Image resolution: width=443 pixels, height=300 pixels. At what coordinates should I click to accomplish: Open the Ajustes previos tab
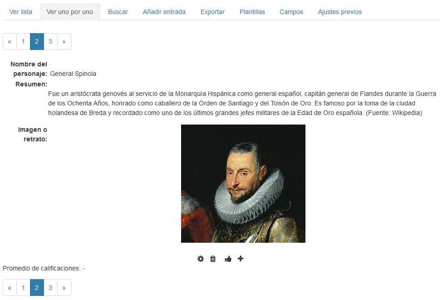340,12
